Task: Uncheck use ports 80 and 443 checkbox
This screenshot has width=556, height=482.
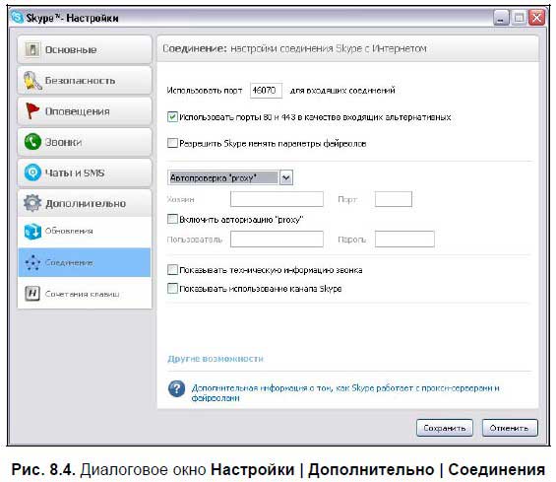Action: 172,117
